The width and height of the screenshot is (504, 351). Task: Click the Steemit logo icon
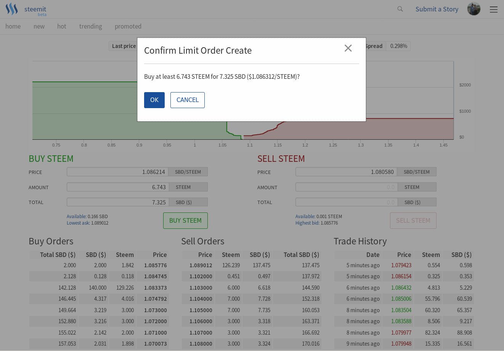tap(12, 9)
